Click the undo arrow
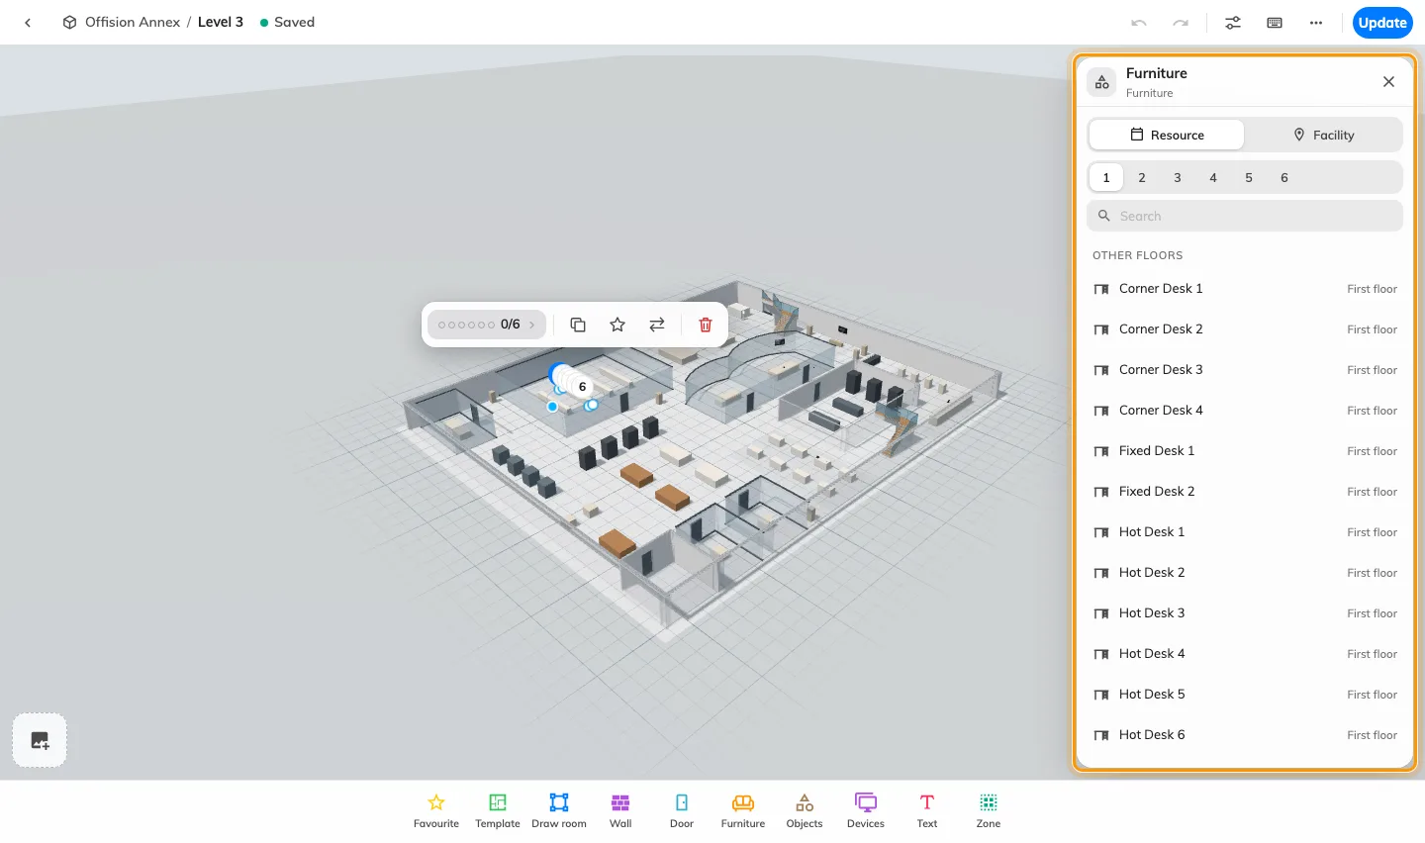The width and height of the screenshot is (1425, 843). pos(1139,23)
